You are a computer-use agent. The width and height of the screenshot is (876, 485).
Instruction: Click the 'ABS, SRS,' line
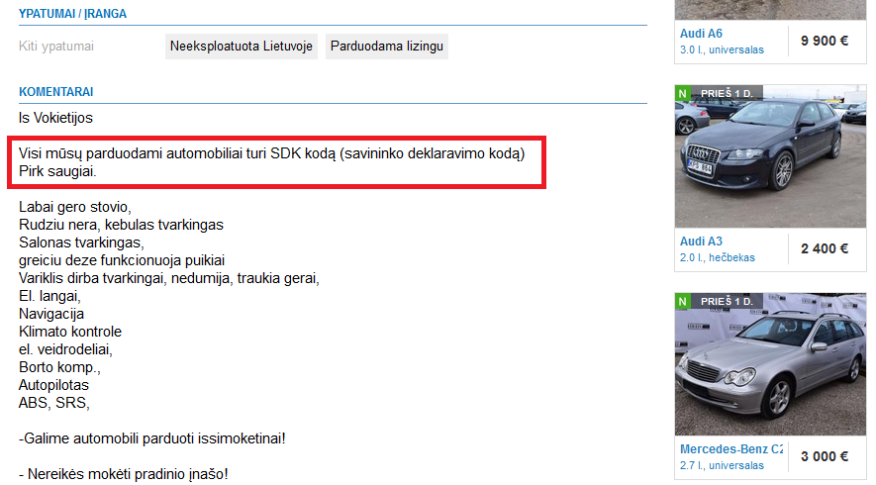coord(54,403)
